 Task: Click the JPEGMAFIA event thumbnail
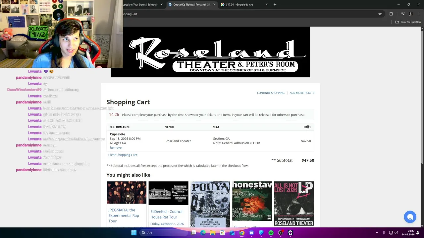[127, 192]
